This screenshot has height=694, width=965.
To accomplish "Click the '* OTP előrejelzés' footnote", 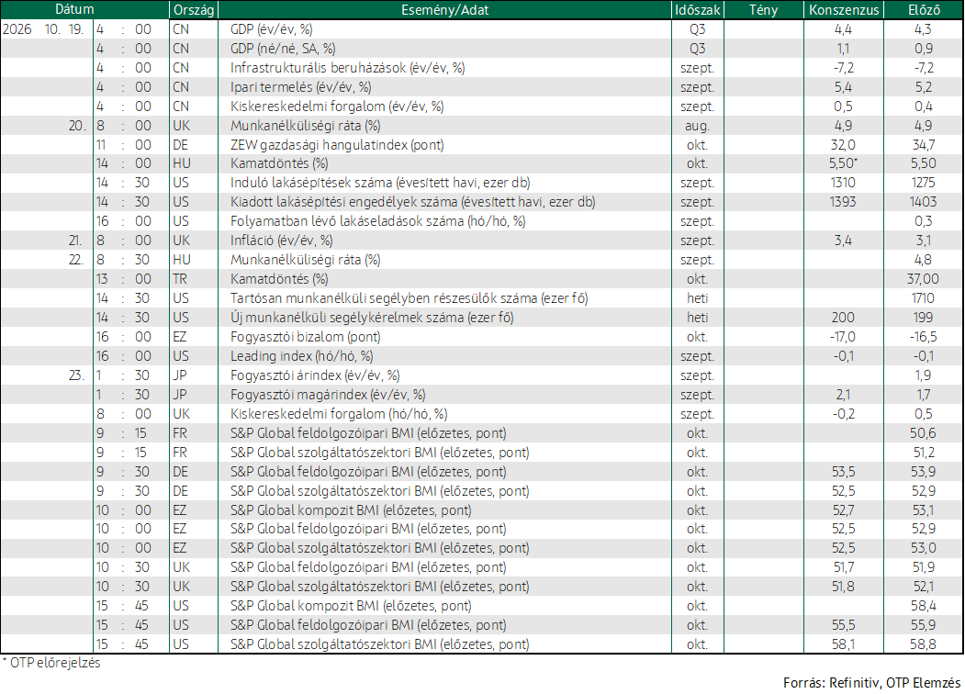I will coord(51,663).
